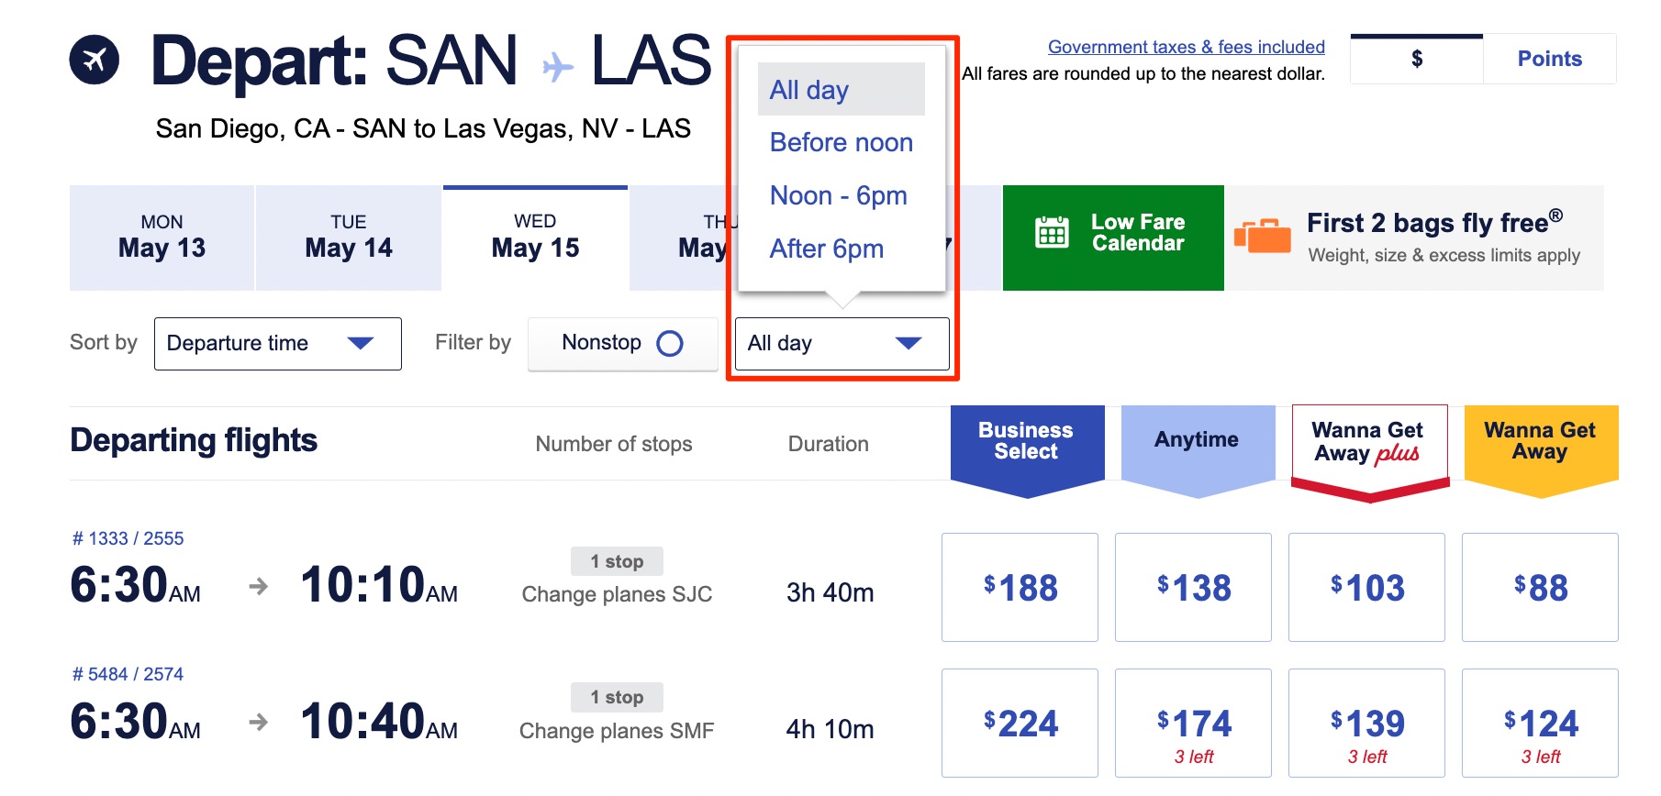Select the $88 Wanna Get Away fare
Viewport: 1661px width, 796px height.
[1540, 587]
